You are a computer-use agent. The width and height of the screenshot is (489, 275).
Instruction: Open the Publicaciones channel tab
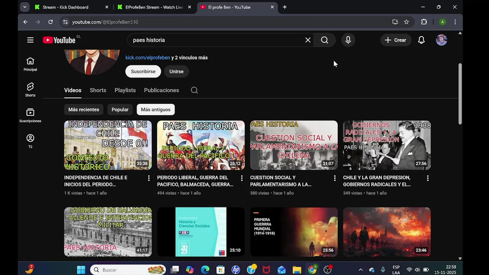162,90
